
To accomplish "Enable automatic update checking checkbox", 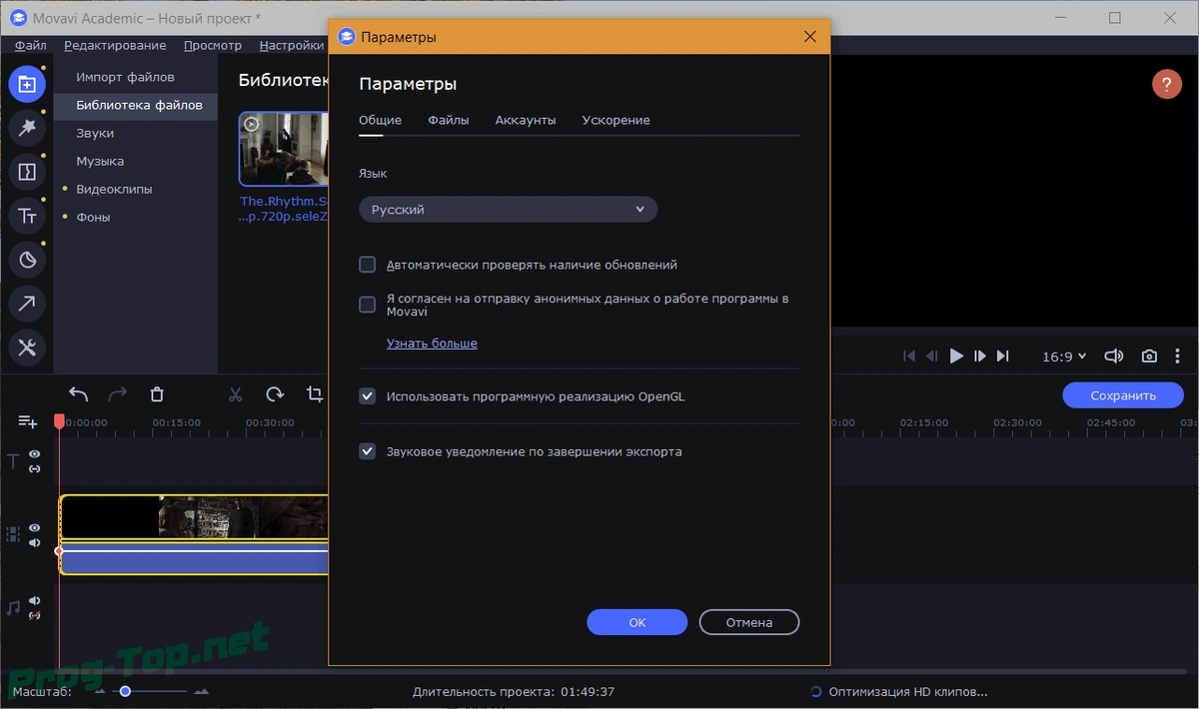I will pos(367,265).
